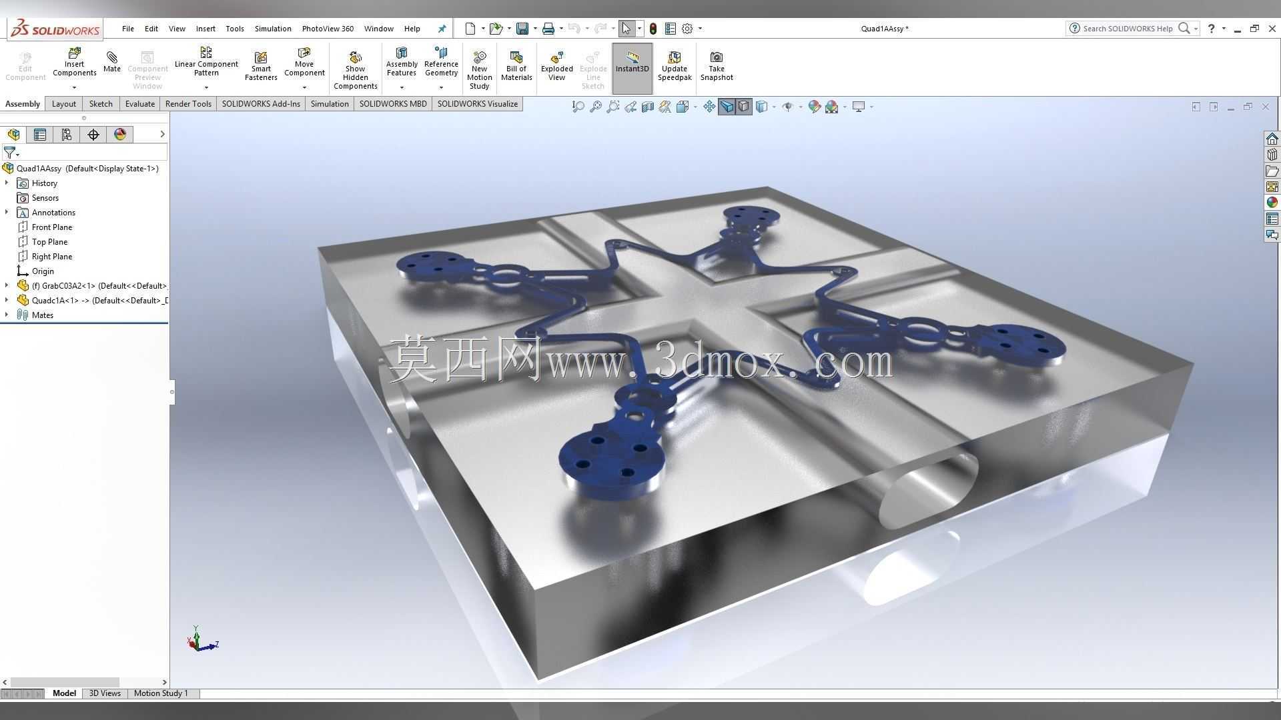This screenshot has width=1281, height=720.
Task: Select Top Plane in feature tree
Action: 42,242
